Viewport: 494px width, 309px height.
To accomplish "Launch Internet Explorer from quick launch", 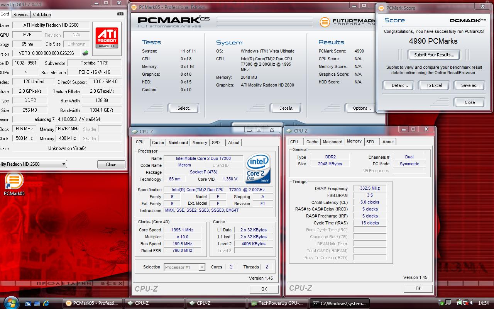I will (x=46, y=303).
